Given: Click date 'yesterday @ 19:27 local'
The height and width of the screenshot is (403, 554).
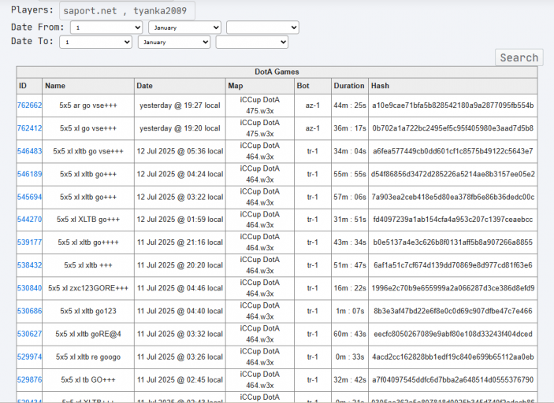Looking at the screenshot, I should tap(180, 105).
